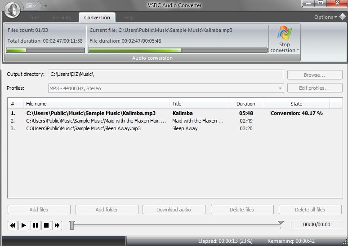Open the Options menu

click(x=326, y=17)
